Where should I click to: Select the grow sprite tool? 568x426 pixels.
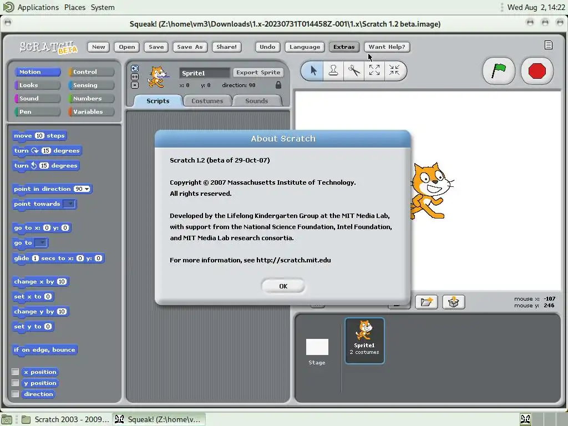pos(374,70)
